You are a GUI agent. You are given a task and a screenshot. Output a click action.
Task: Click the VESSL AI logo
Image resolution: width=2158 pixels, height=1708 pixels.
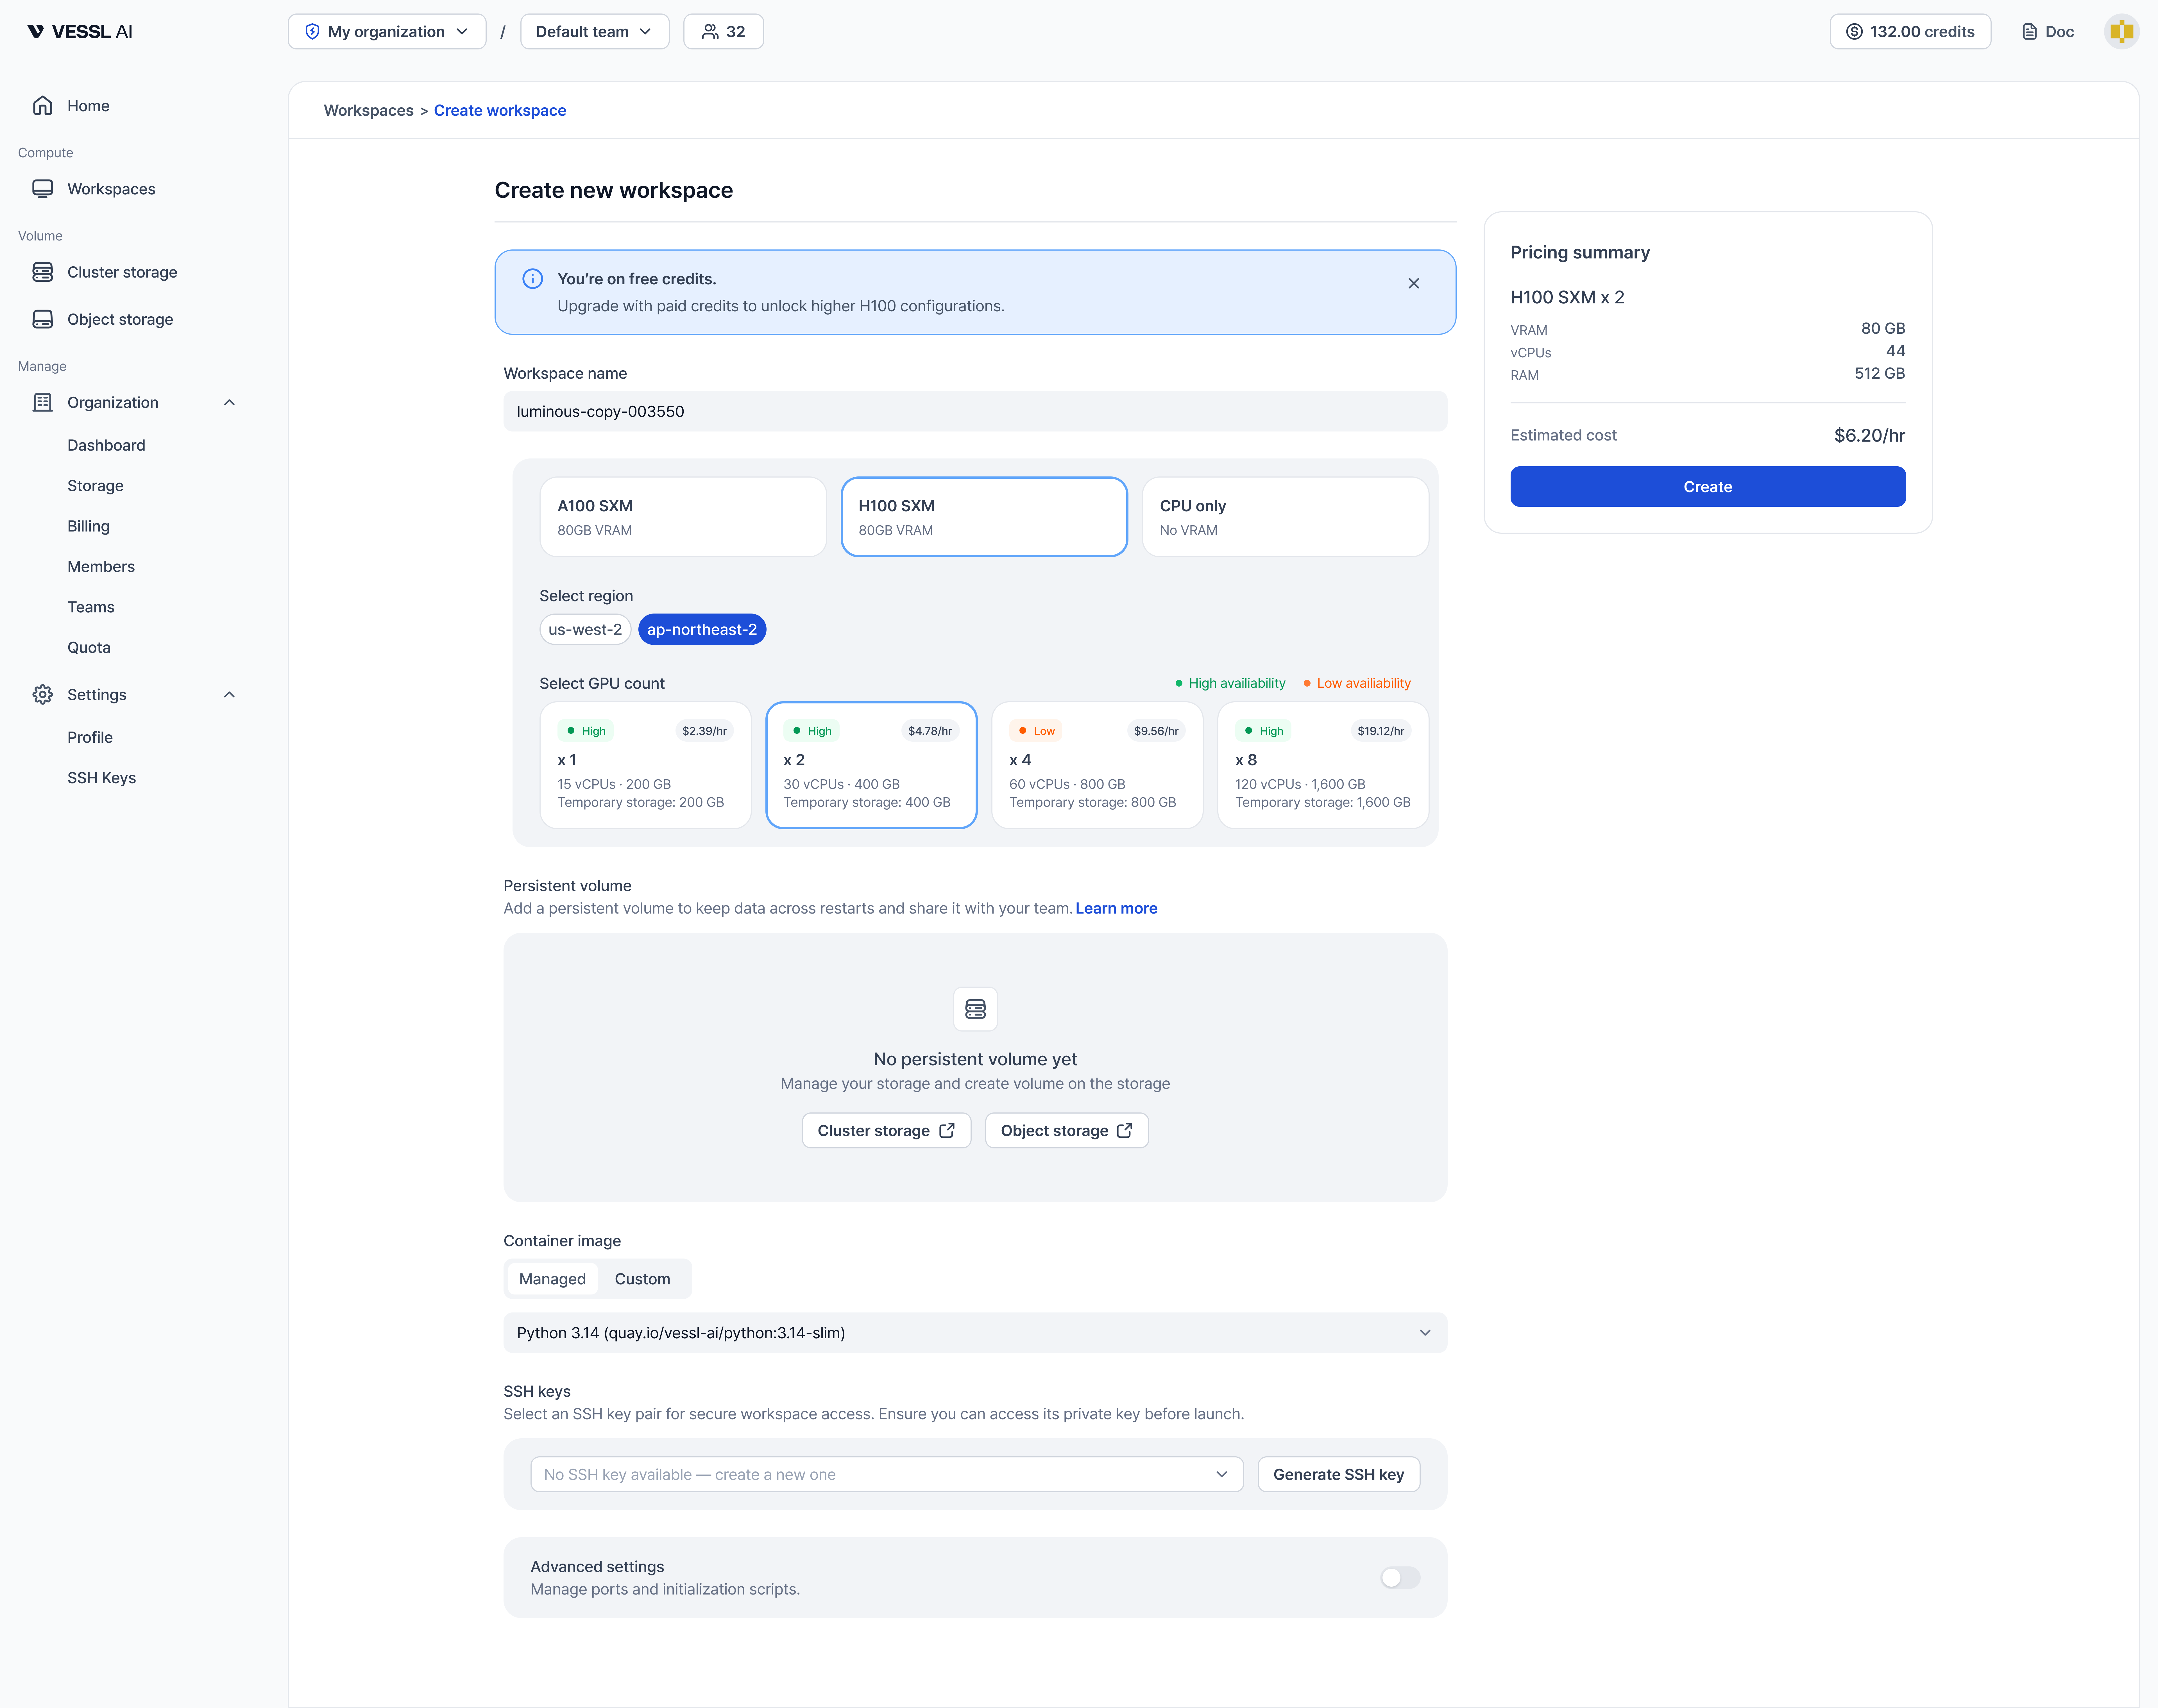coord(80,31)
